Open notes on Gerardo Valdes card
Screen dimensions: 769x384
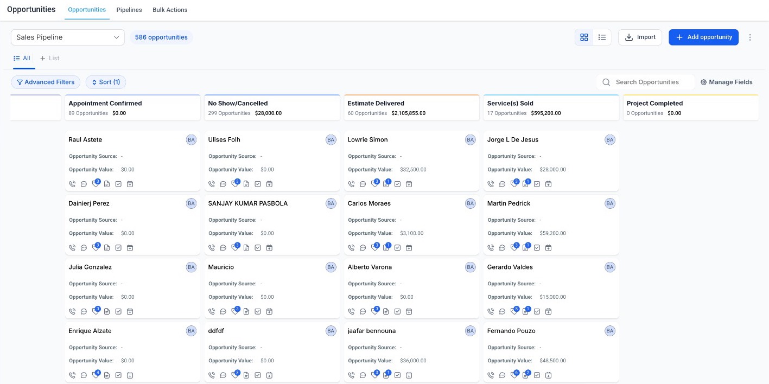526,311
